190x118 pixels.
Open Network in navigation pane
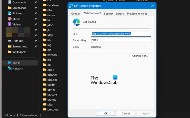point(18,69)
